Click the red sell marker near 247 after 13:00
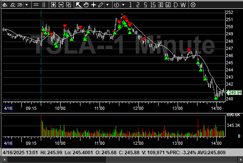 pos(189,50)
